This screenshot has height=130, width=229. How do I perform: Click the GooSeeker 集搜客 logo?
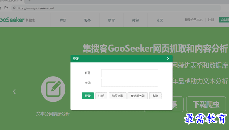click(x=18, y=20)
